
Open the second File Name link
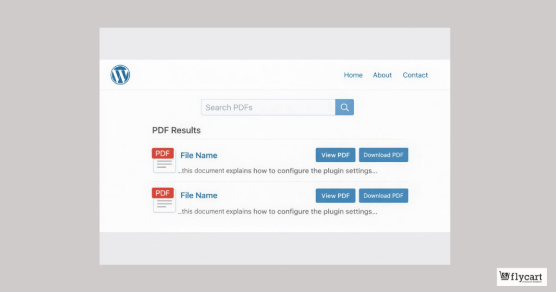point(199,195)
